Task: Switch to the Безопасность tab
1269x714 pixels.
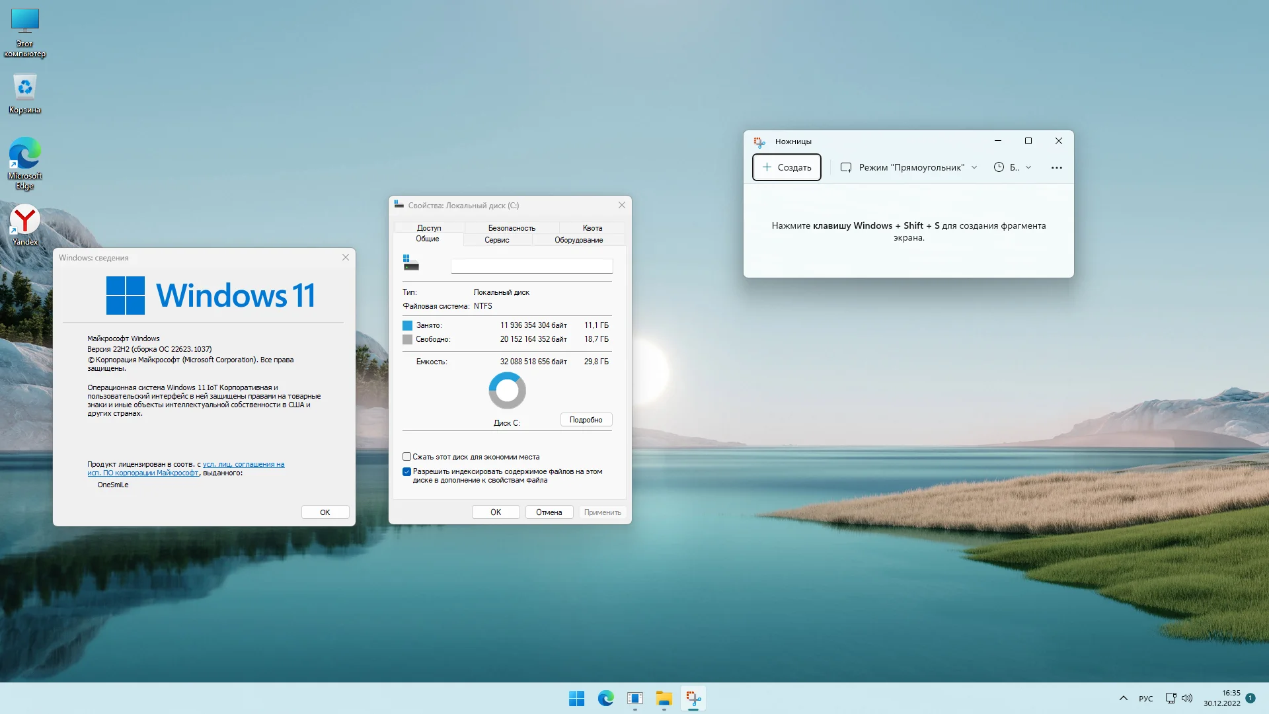Action: (x=512, y=228)
